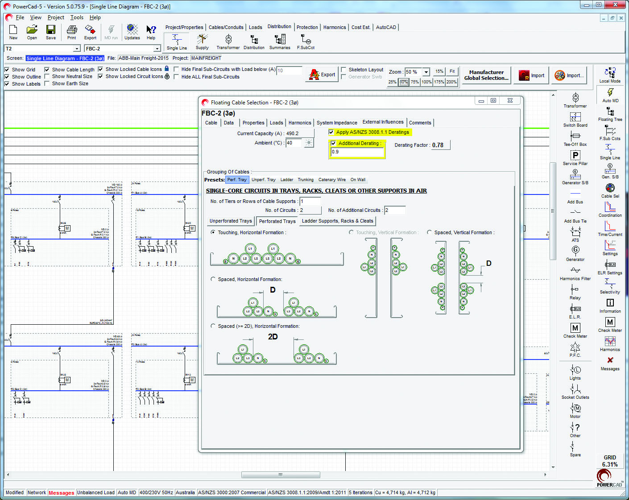The image size is (629, 500).
Task: Toggle Apply AS/NZS 3008.1.1 Deratings checkbox
Action: [x=331, y=132]
